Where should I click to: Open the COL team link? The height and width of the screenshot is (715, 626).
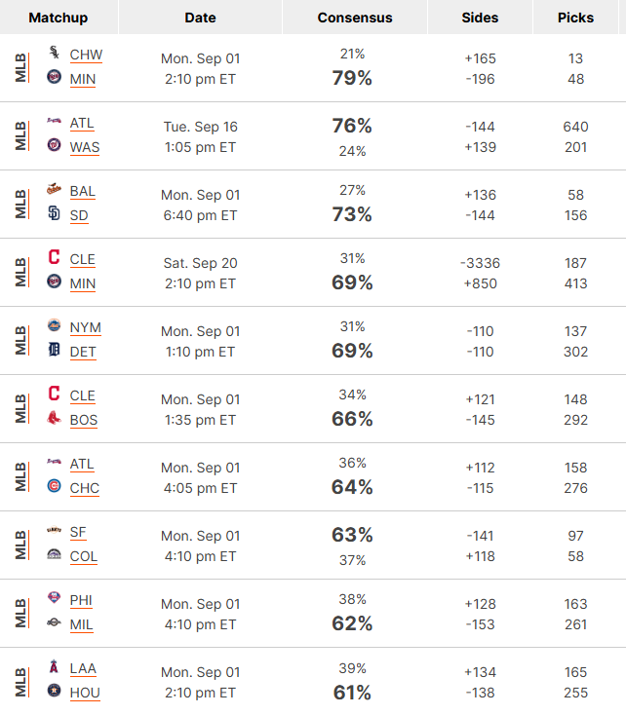pyautogui.click(x=84, y=556)
